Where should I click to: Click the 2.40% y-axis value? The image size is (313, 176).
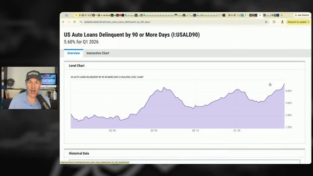tap(289, 115)
